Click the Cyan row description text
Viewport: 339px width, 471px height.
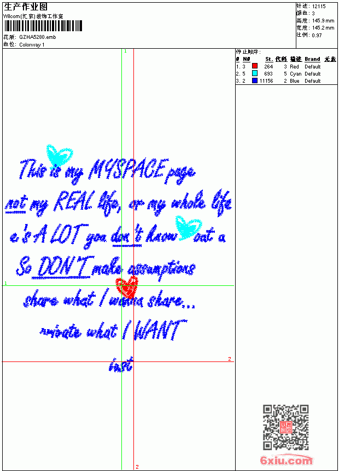(x=295, y=74)
